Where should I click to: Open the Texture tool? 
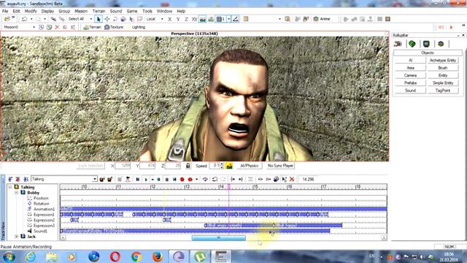[114, 27]
